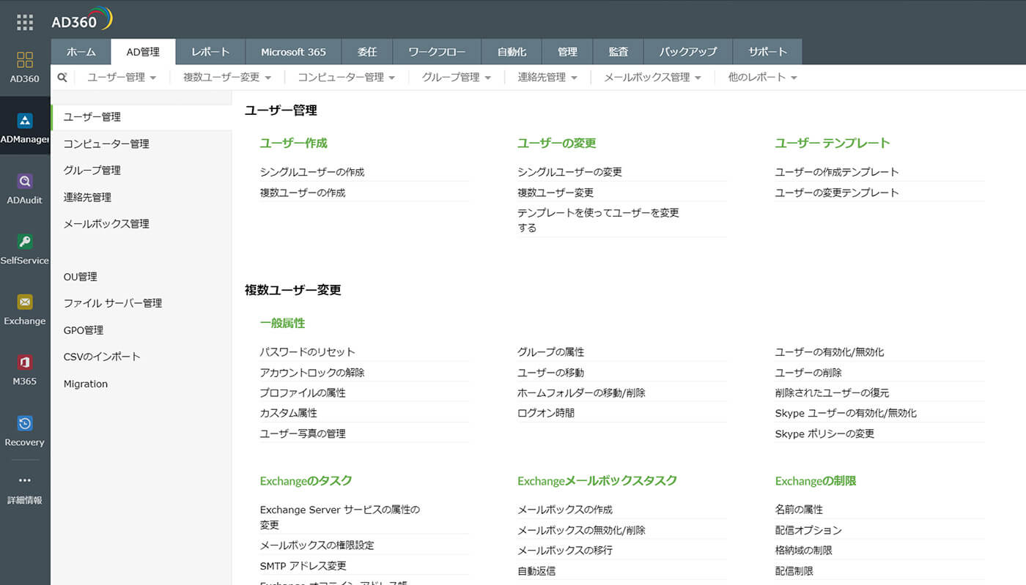Open グループの属性 link
This screenshot has width=1026, height=585.
pos(550,352)
